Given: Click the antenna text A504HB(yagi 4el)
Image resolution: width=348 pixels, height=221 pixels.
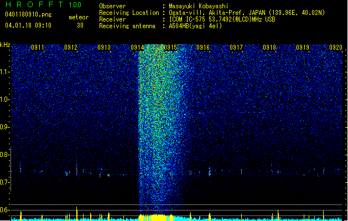Looking at the screenshot, I should (x=195, y=26).
